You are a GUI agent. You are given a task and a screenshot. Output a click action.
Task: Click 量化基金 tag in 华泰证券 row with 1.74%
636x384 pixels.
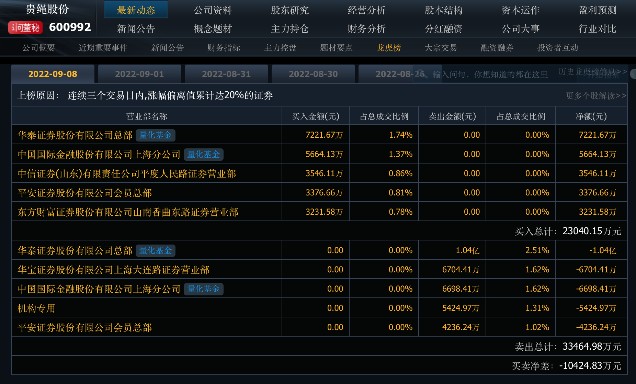point(156,135)
